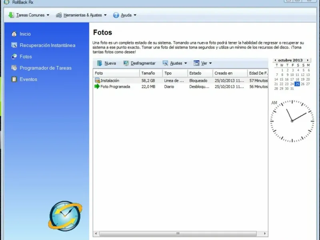The width and height of the screenshot is (320, 240).
Task: Click the horizontal scrollbar left arrow
Action: coord(96,234)
